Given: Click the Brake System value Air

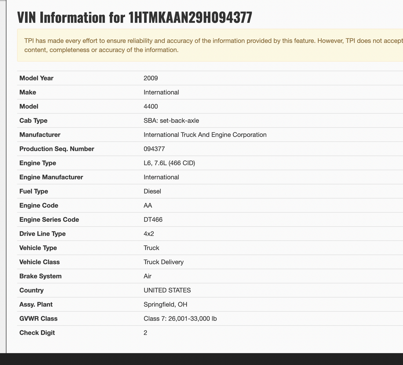Looking at the screenshot, I should pyautogui.click(x=147, y=276).
